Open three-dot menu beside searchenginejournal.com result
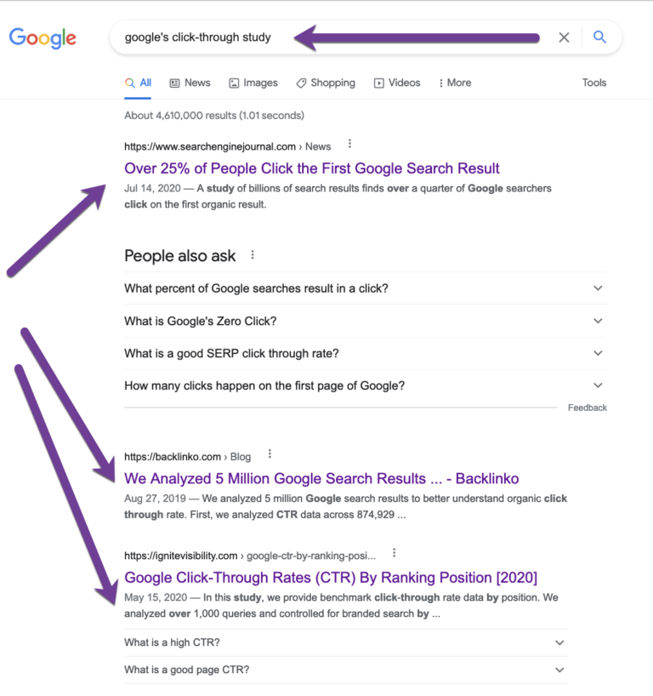 [349, 144]
